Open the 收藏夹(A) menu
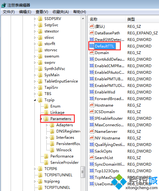The image size is (159, 191). pyautogui.click(x=61, y=12)
